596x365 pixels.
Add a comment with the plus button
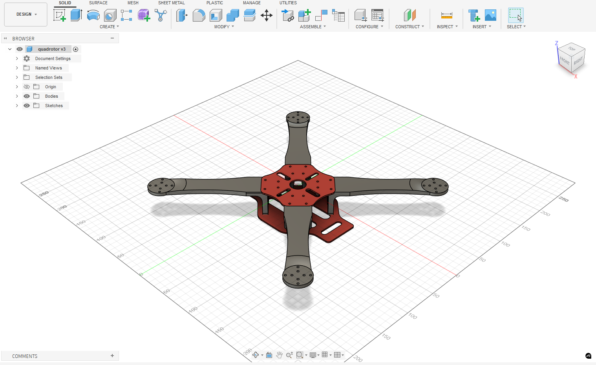click(x=112, y=356)
